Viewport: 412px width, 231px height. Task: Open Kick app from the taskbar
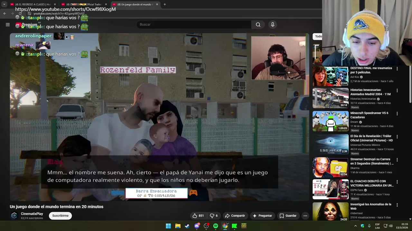pos(234,226)
